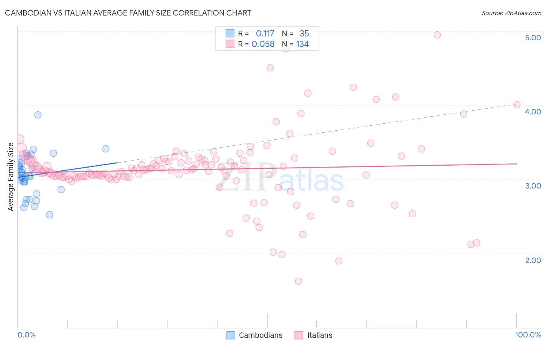The image size is (546, 346).
Task: Select the lowest pink data point below 2.00
Action: click(299, 281)
